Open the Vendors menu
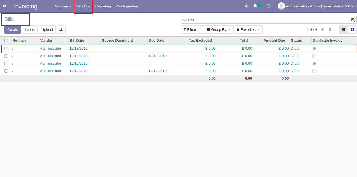The width and height of the screenshot is (357, 177). click(83, 6)
